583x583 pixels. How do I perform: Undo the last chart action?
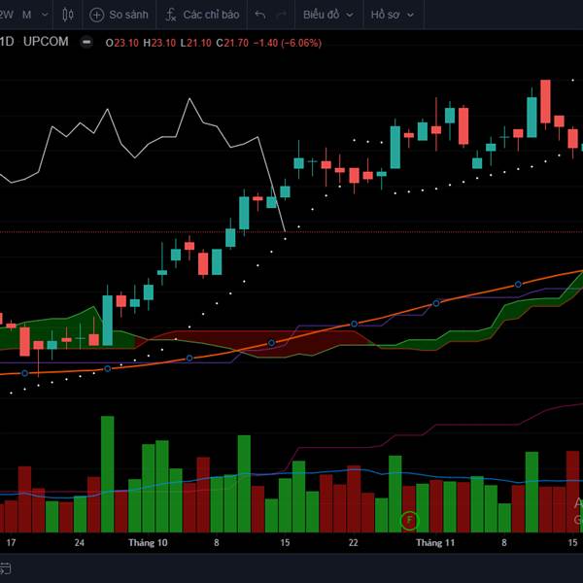coord(259,15)
